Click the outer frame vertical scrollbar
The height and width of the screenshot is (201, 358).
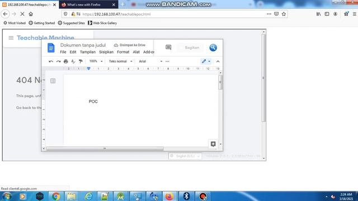tap(263, 78)
